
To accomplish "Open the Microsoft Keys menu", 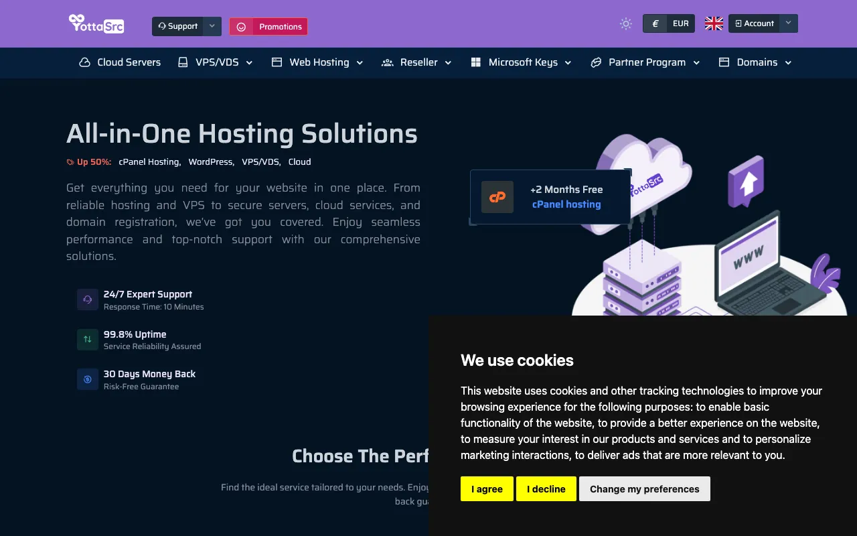I will 521,62.
